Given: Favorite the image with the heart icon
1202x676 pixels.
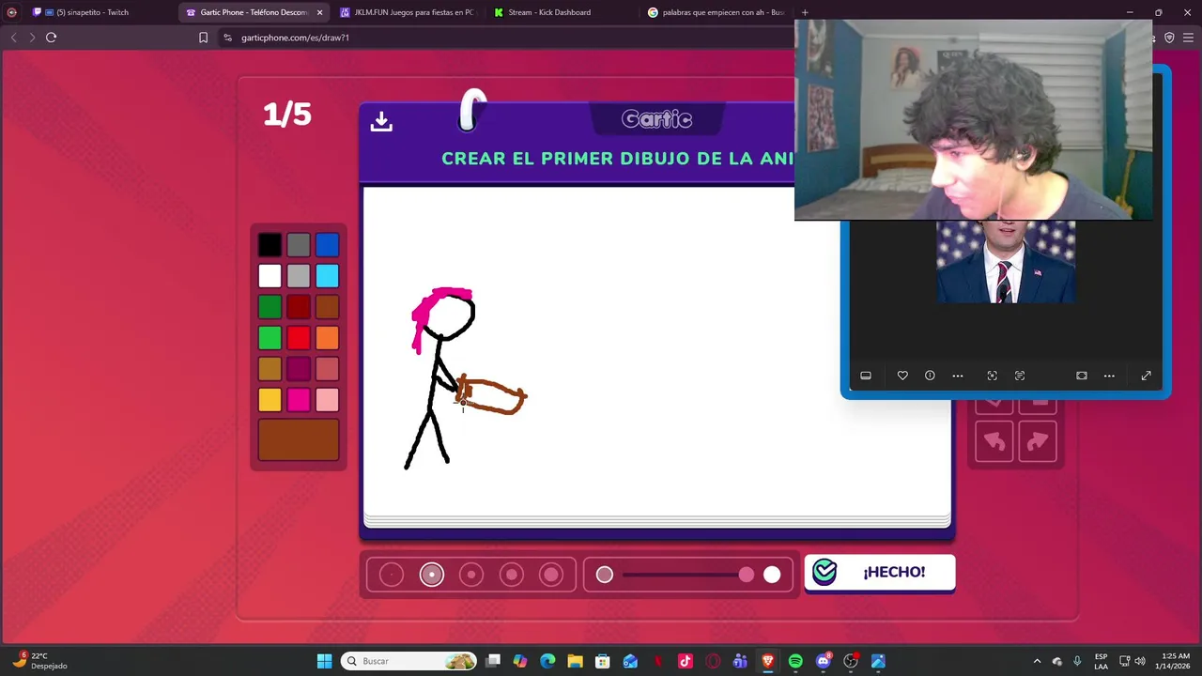Looking at the screenshot, I should point(902,376).
